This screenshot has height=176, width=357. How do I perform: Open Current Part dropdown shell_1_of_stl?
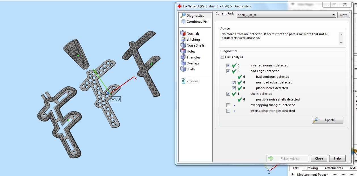286,15
